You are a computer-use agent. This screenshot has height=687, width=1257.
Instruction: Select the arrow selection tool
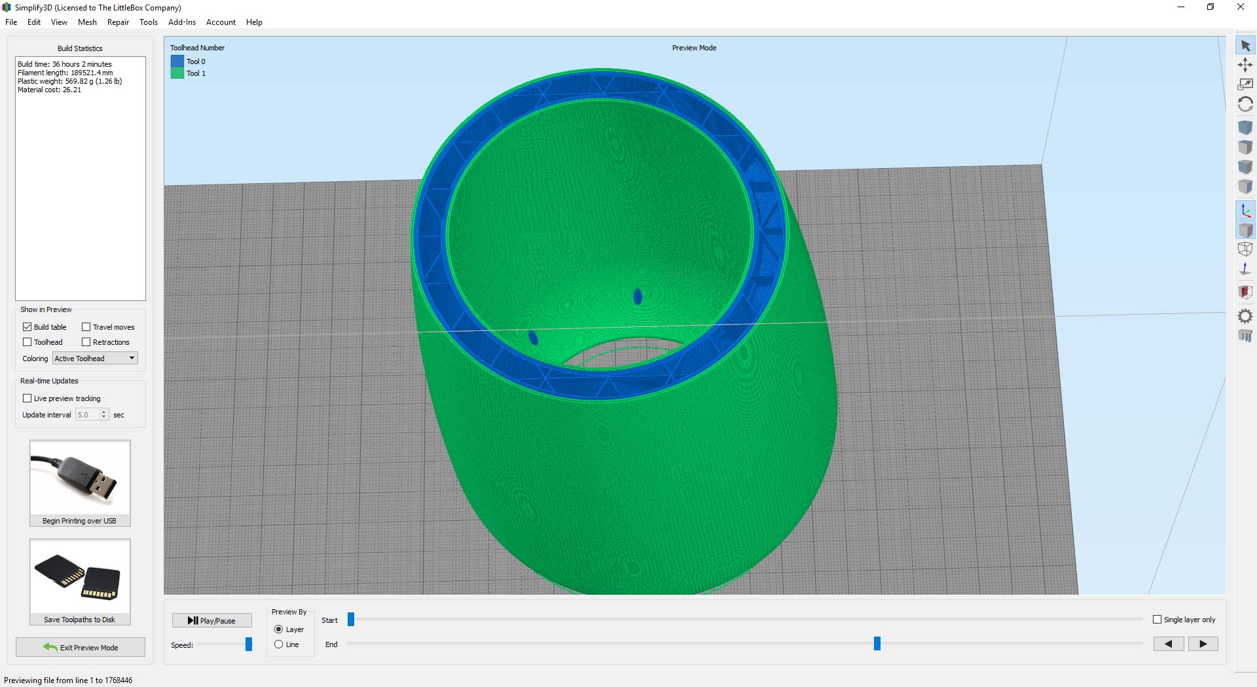pos(1245,46)
